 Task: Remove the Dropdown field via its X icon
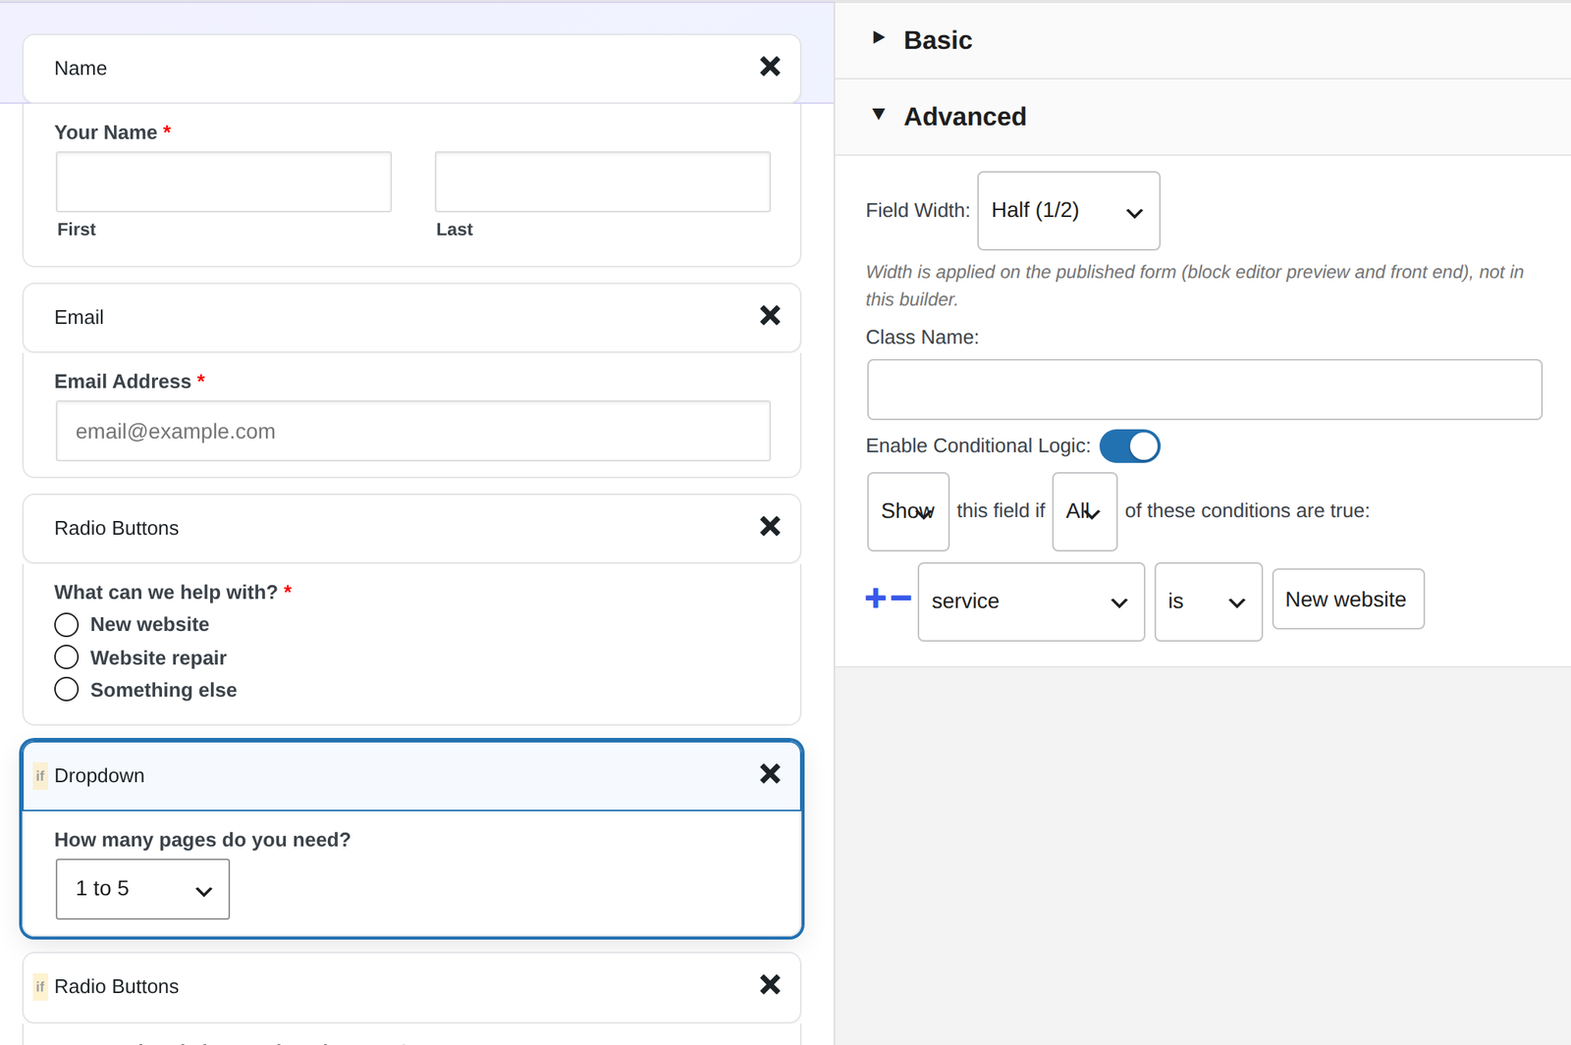(770, 774)
